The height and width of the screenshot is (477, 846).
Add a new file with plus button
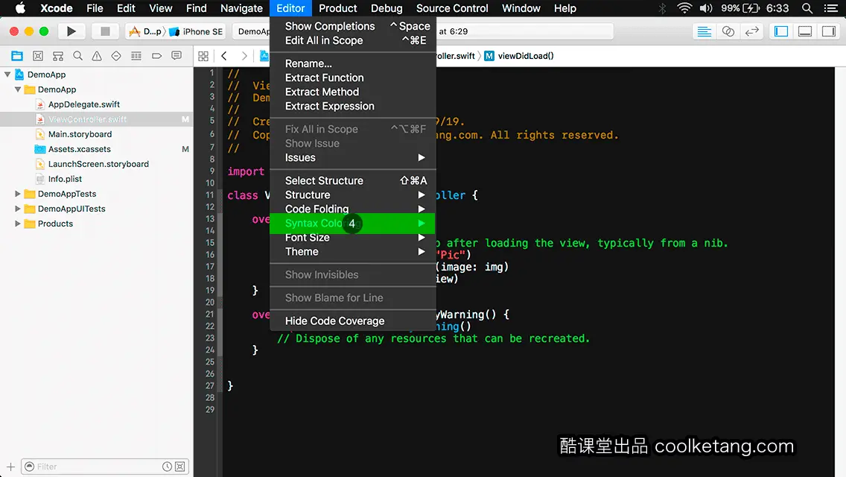click(x=10, y=467)
